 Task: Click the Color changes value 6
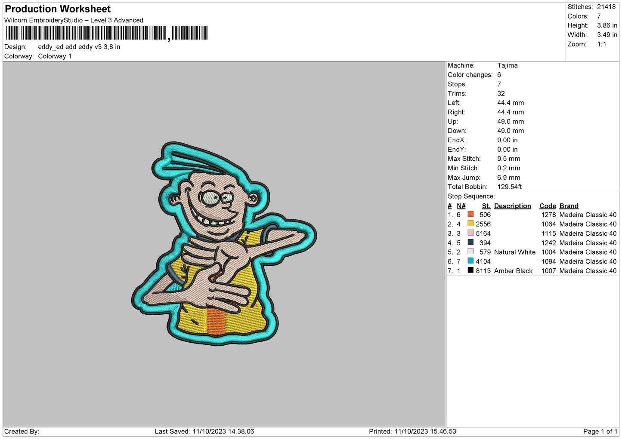(x=499, y=75)
